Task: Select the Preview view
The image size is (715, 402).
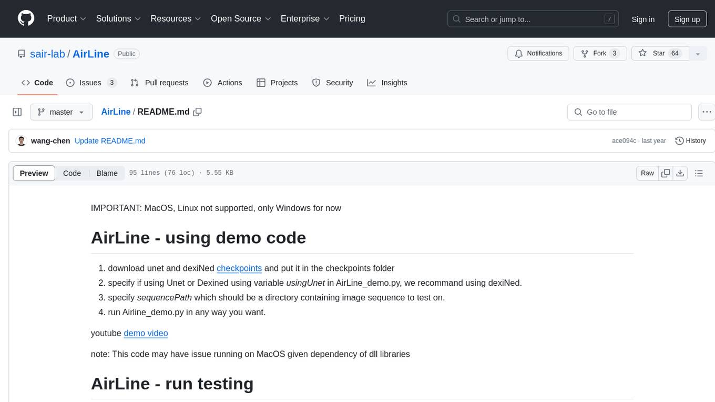Action: coord(34,173)
